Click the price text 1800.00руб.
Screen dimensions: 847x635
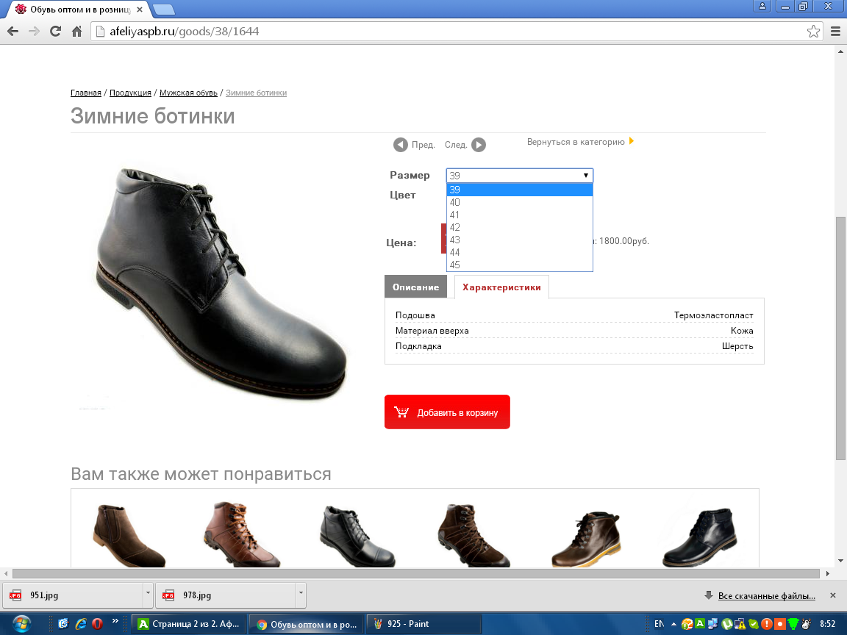pyautogui.click(x=624, y=241)
